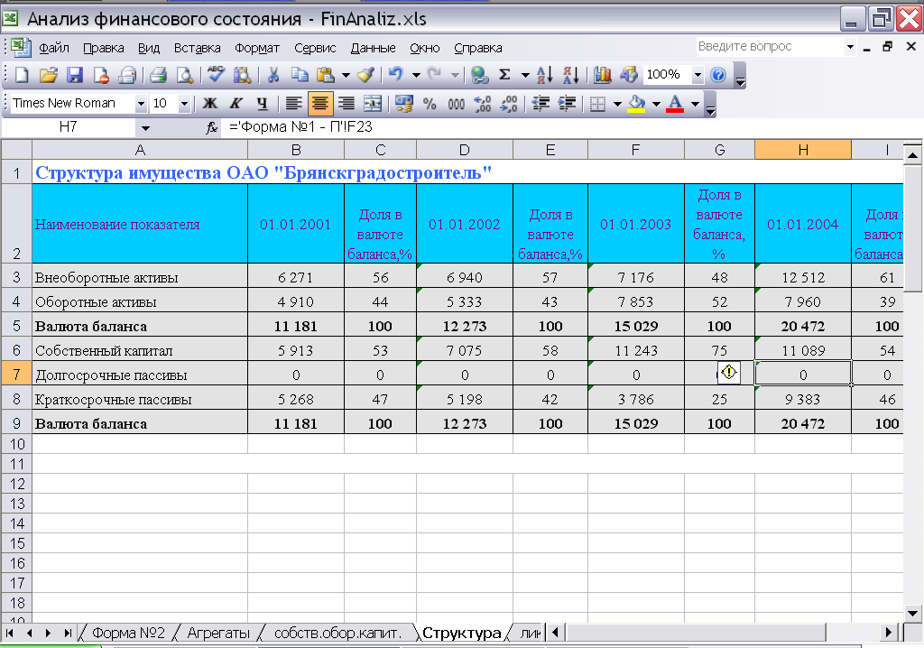This screenshot has width=924, height=648.
Task: Apply red font color A button
Action: point(675,104)
